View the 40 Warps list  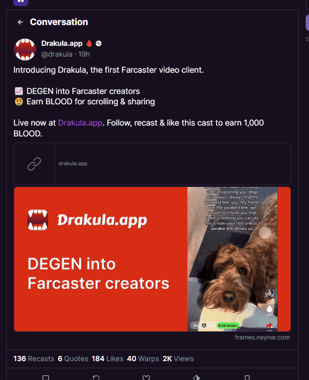(x=143, y=358)
